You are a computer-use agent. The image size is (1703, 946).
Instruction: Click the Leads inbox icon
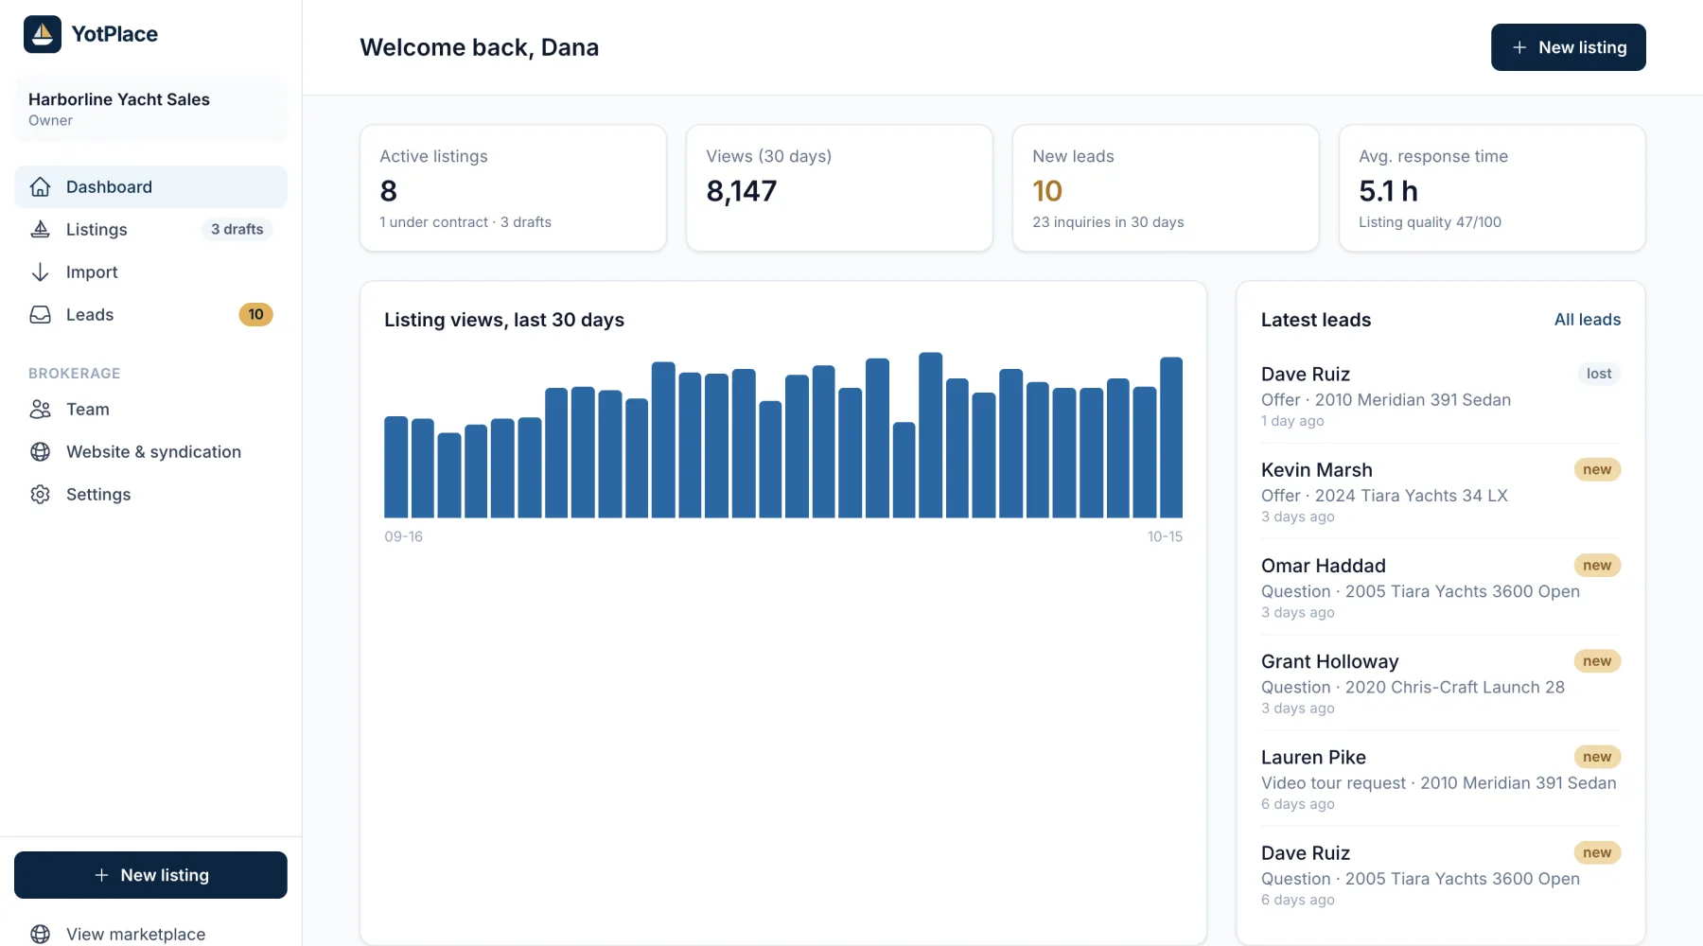pyautogui.click(x=40, y=315)
